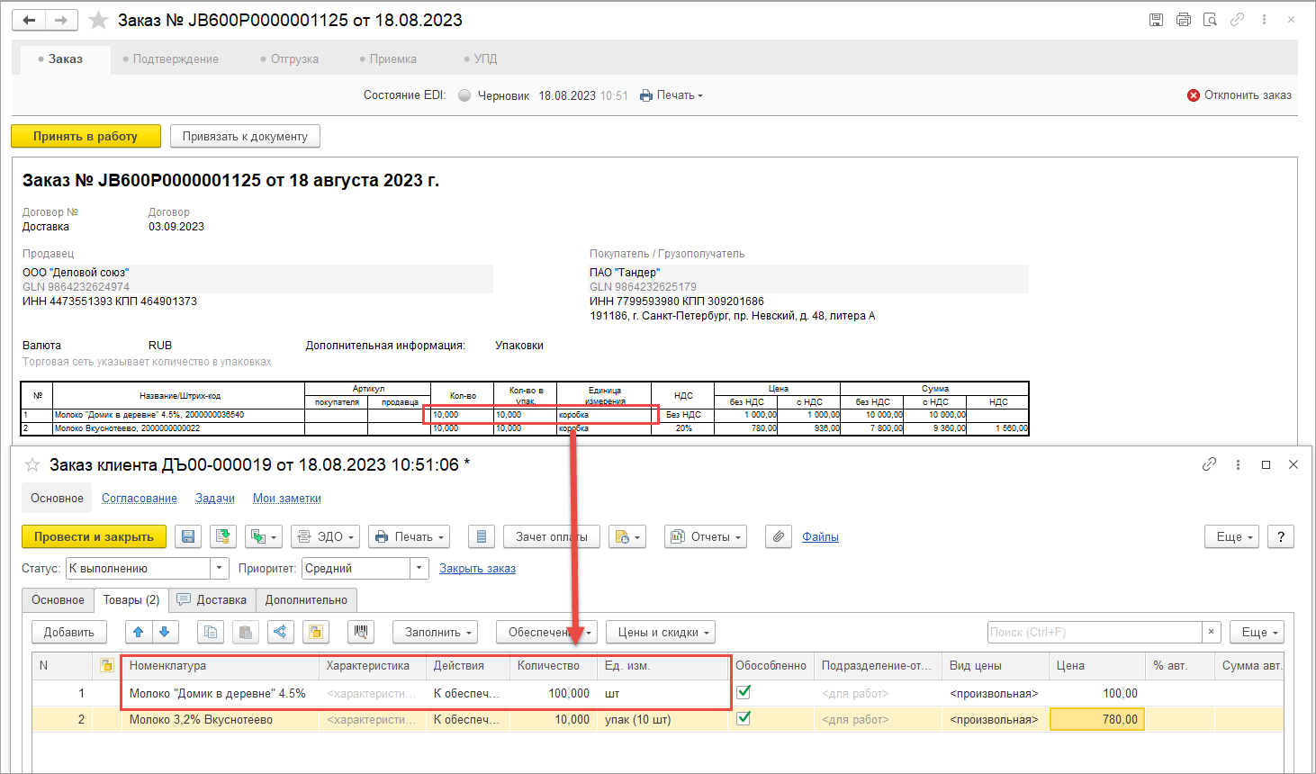Open the Подтверждение stage tab
This screenshot has width=1316, height=774.
pyautogui.click(x=171, y=58)
